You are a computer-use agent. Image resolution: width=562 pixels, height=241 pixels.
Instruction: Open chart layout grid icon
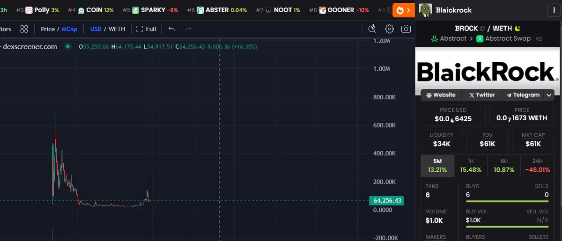tap(24, 29)
